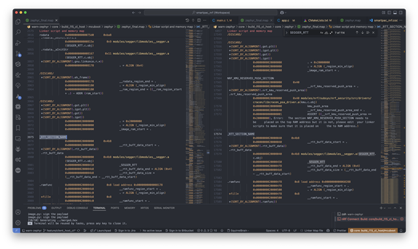Toggle regular expression in find widget

(x=331, y=33)
